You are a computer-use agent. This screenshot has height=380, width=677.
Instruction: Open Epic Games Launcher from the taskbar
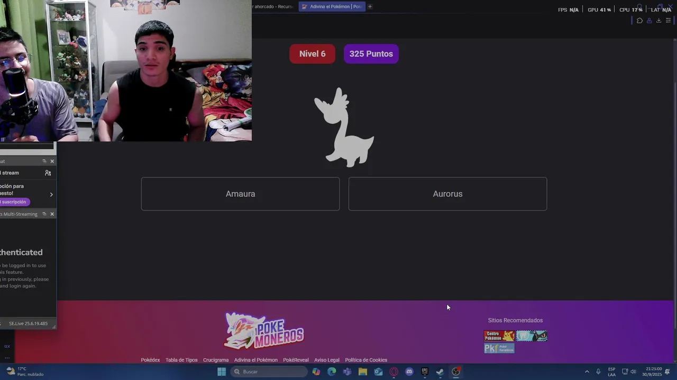pos(425,372)
